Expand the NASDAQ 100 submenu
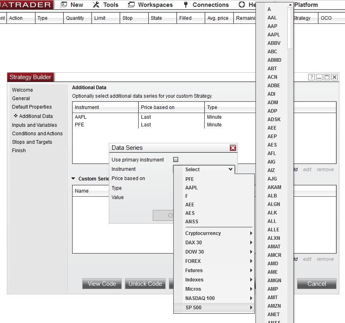This screenshot has width=345, height=323. [x=214, y=298]
